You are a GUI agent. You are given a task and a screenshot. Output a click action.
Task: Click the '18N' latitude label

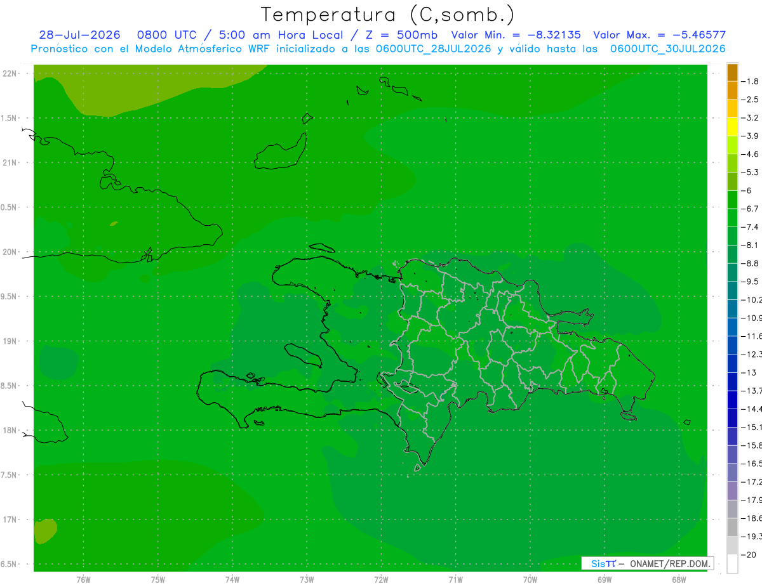click(x=11, y=430)
